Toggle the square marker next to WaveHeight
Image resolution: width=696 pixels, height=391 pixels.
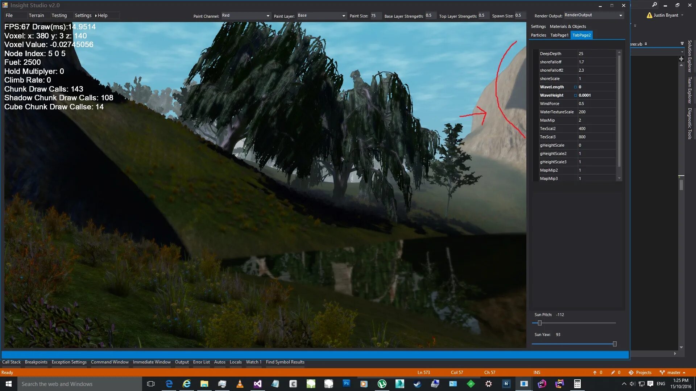575,95
